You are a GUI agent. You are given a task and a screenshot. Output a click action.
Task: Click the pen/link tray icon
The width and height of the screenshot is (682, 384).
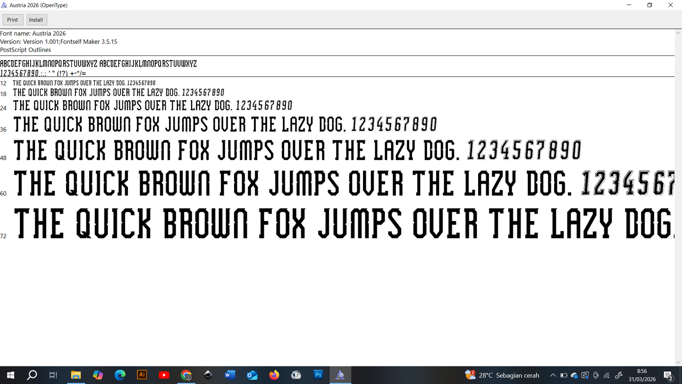tap(619, 375)
